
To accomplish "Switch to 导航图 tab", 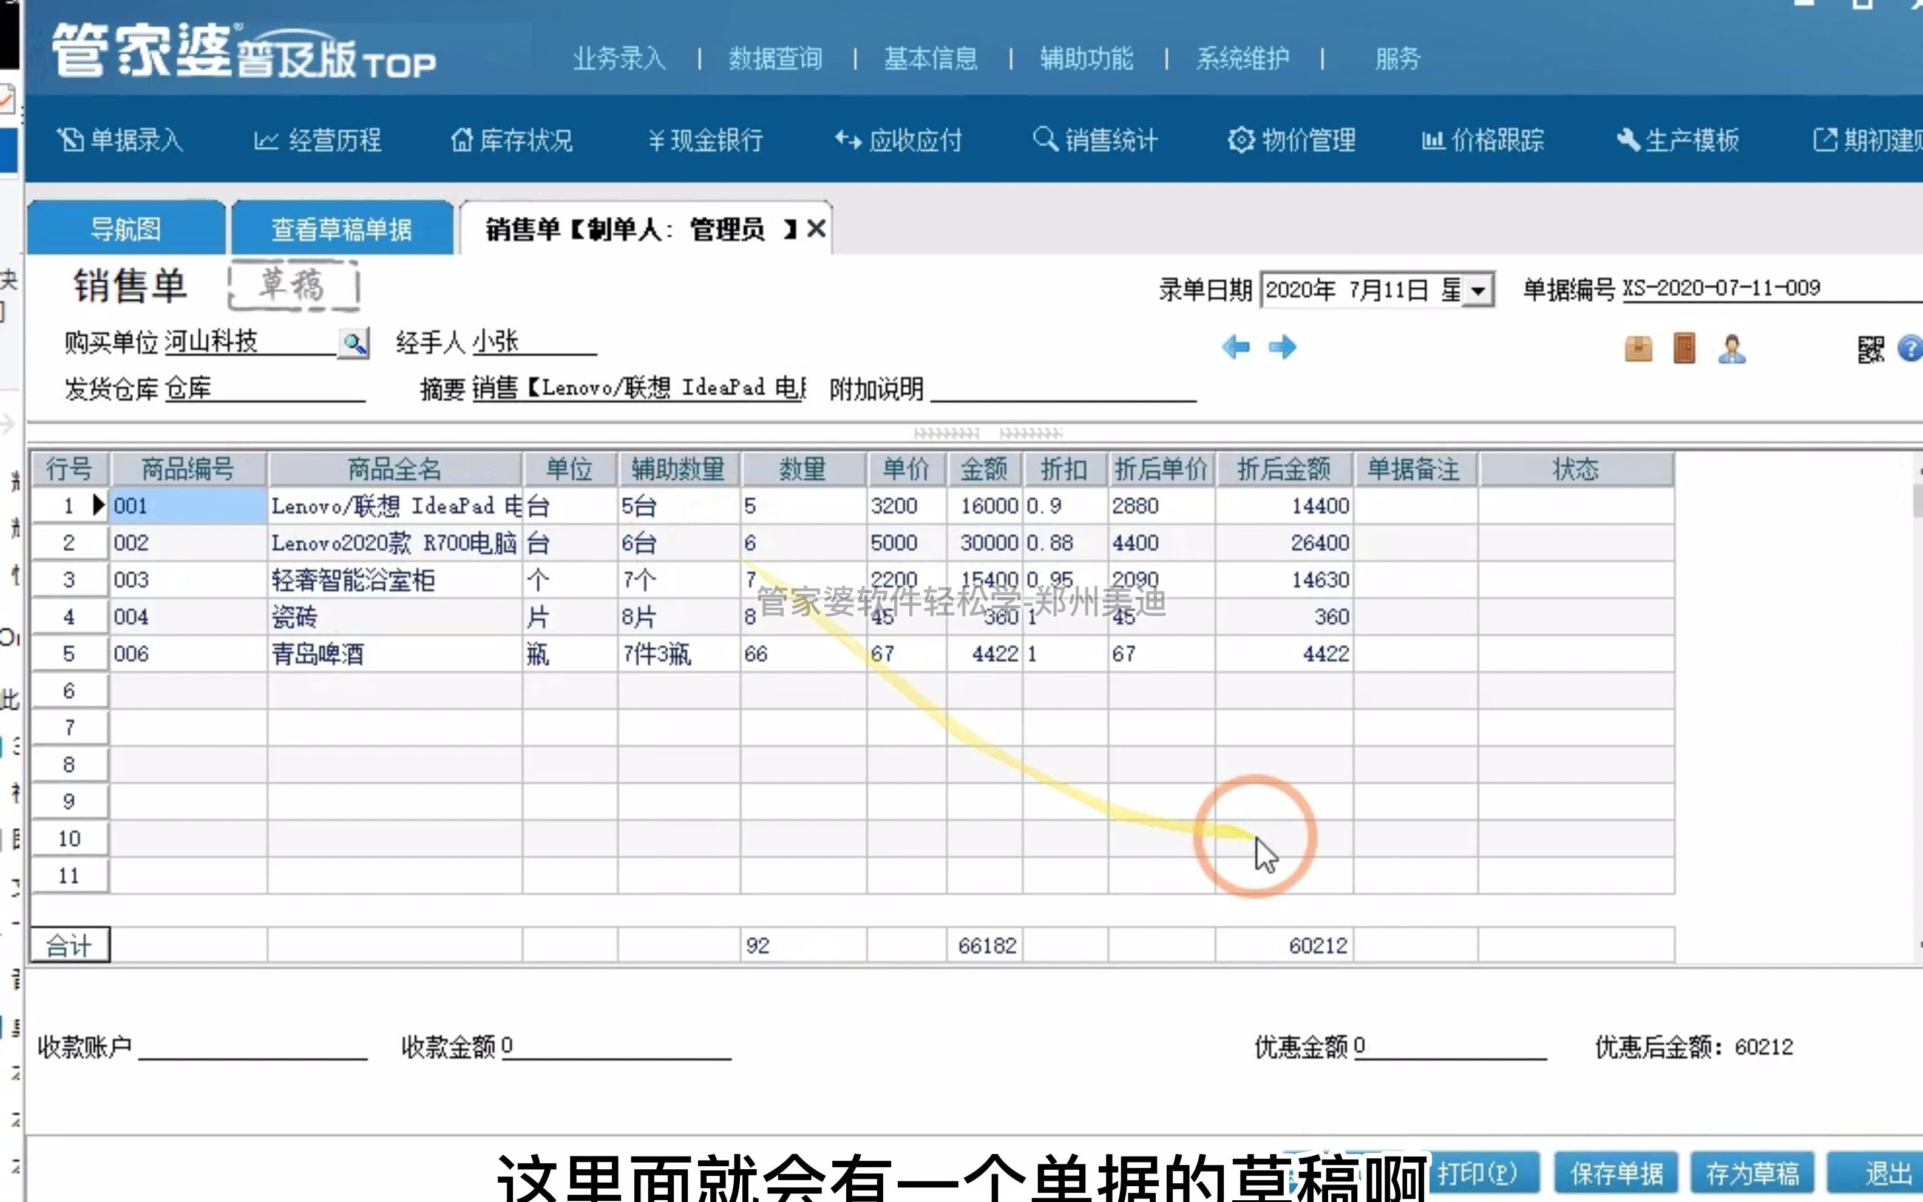I will [126, 229].
